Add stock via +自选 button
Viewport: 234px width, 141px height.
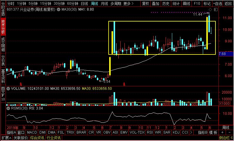tap(218, 4)
